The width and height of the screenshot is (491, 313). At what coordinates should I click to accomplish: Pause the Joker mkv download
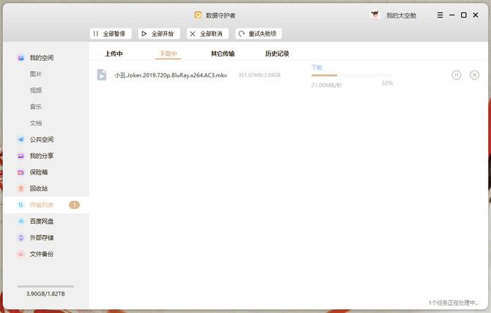(457, 75)
